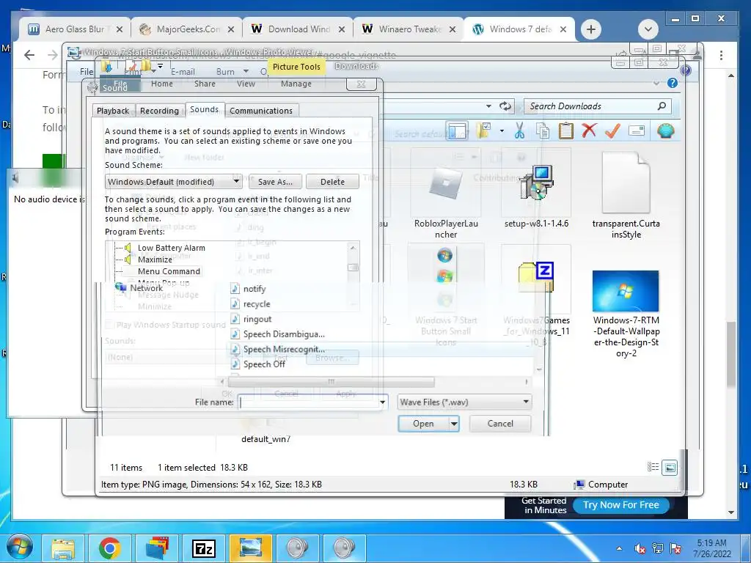The width and height of the screenshot is (751, 563).
Task: Show hidden tray icons arrow
Action: pos(619,548)
